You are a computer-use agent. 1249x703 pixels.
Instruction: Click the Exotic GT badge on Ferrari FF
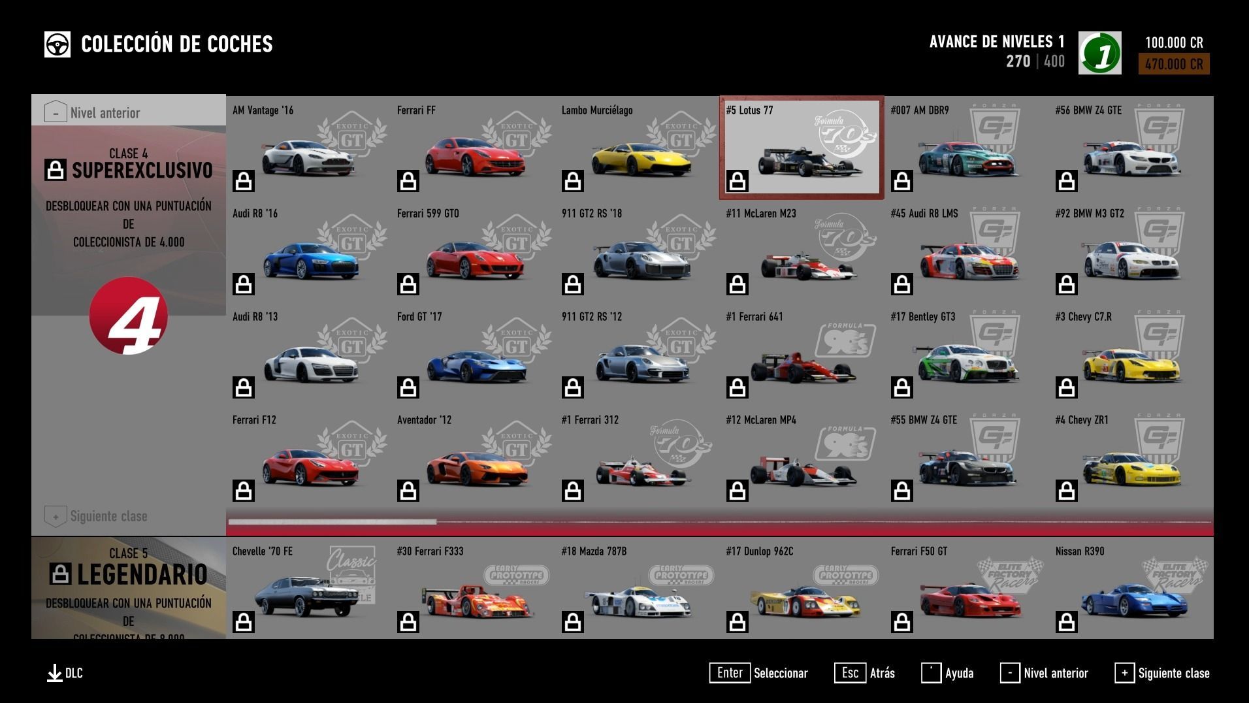516,135
